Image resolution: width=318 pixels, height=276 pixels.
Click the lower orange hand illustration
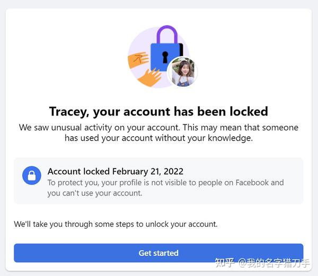149,78
